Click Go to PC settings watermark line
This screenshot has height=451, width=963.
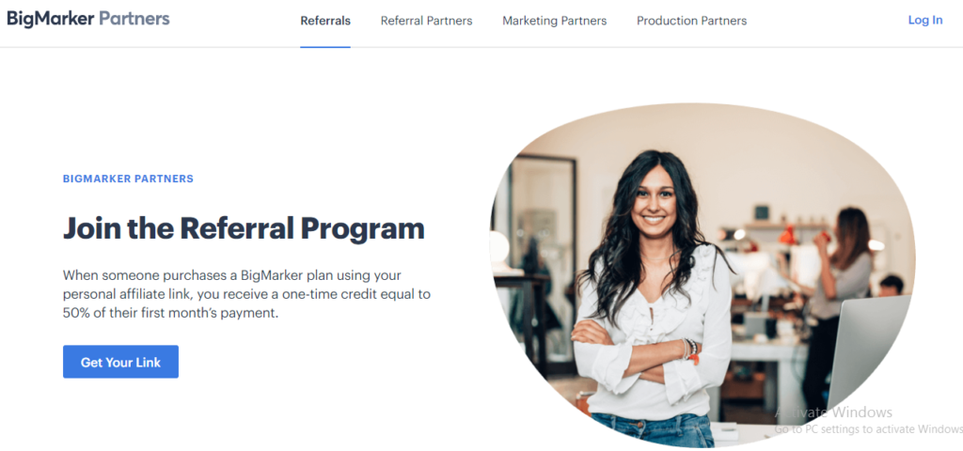click(x=868, y=428)
